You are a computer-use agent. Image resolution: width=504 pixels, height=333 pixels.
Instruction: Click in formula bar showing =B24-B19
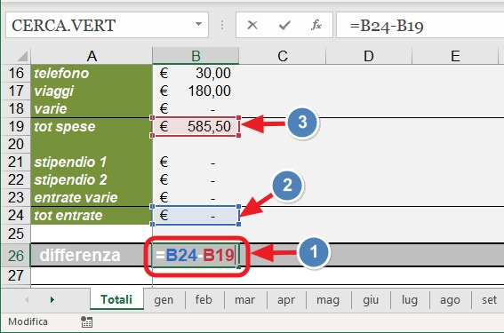point(420,25)
